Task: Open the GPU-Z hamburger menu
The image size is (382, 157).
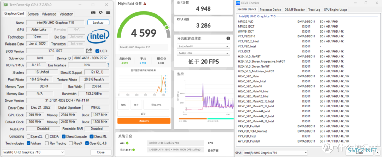Action: [x=108, y=12]
